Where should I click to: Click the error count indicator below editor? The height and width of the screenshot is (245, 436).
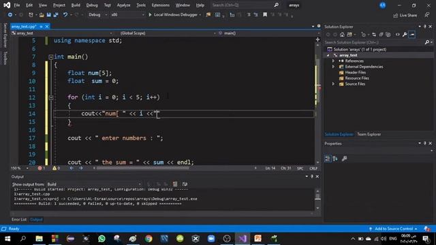(x=42, y=168)
